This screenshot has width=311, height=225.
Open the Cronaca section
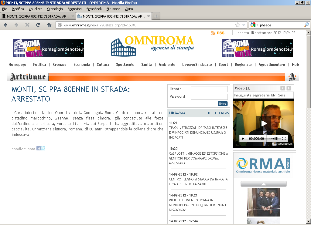(x=60, y=65)
